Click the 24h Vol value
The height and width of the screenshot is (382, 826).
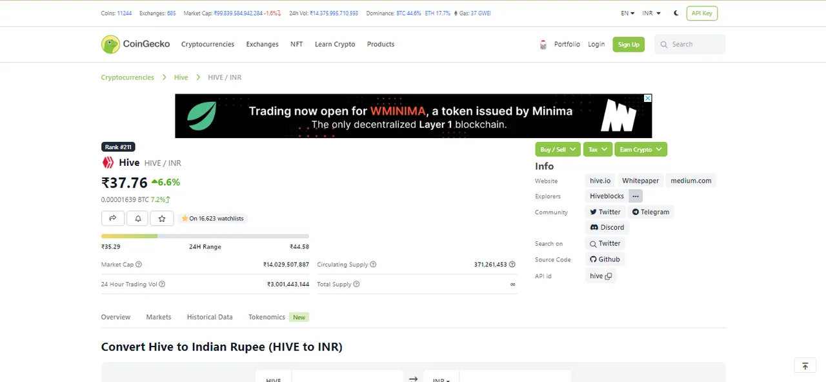click(334, 13)
